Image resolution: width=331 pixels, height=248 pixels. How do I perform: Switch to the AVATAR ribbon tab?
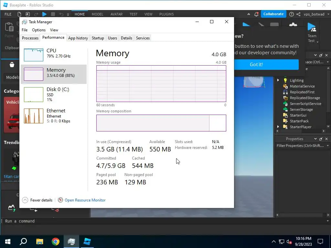[116, 14]
